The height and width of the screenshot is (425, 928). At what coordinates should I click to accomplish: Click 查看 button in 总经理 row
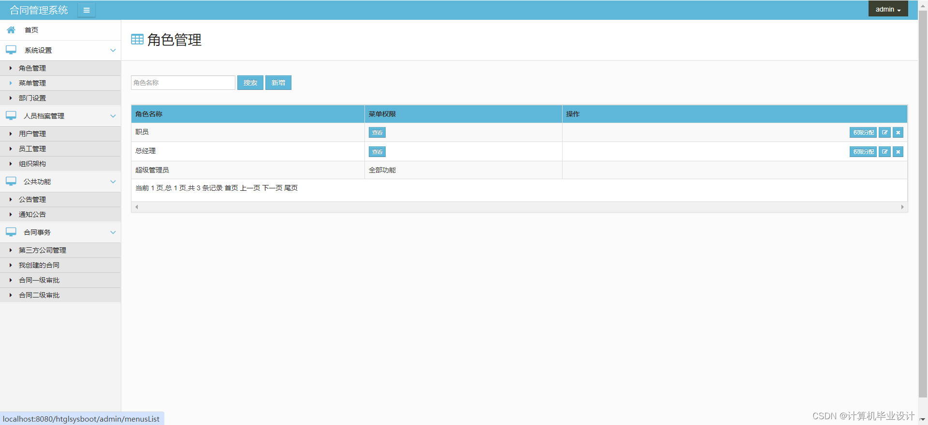click(x=377, y=152)
